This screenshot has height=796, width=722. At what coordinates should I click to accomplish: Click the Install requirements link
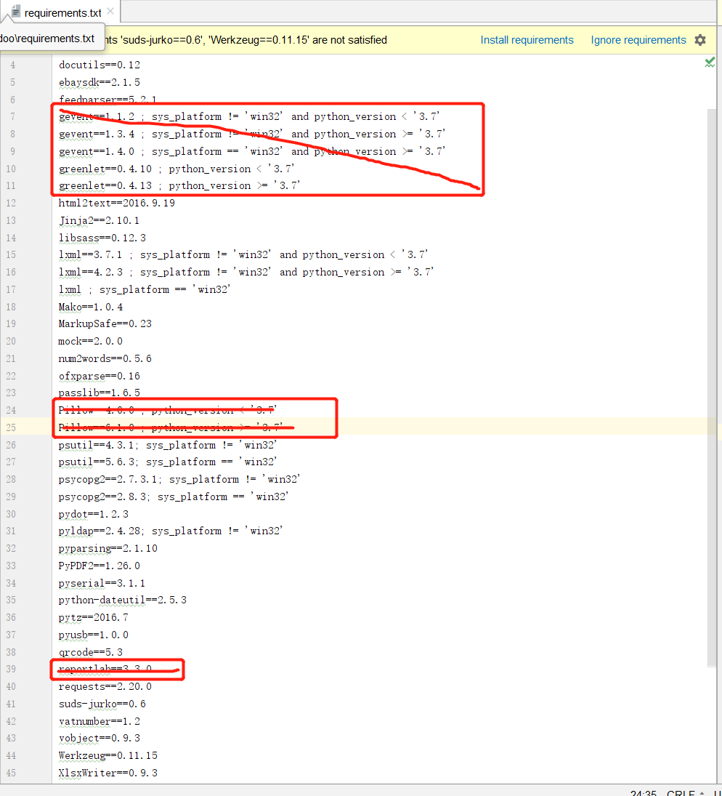[x=527, y=40]
